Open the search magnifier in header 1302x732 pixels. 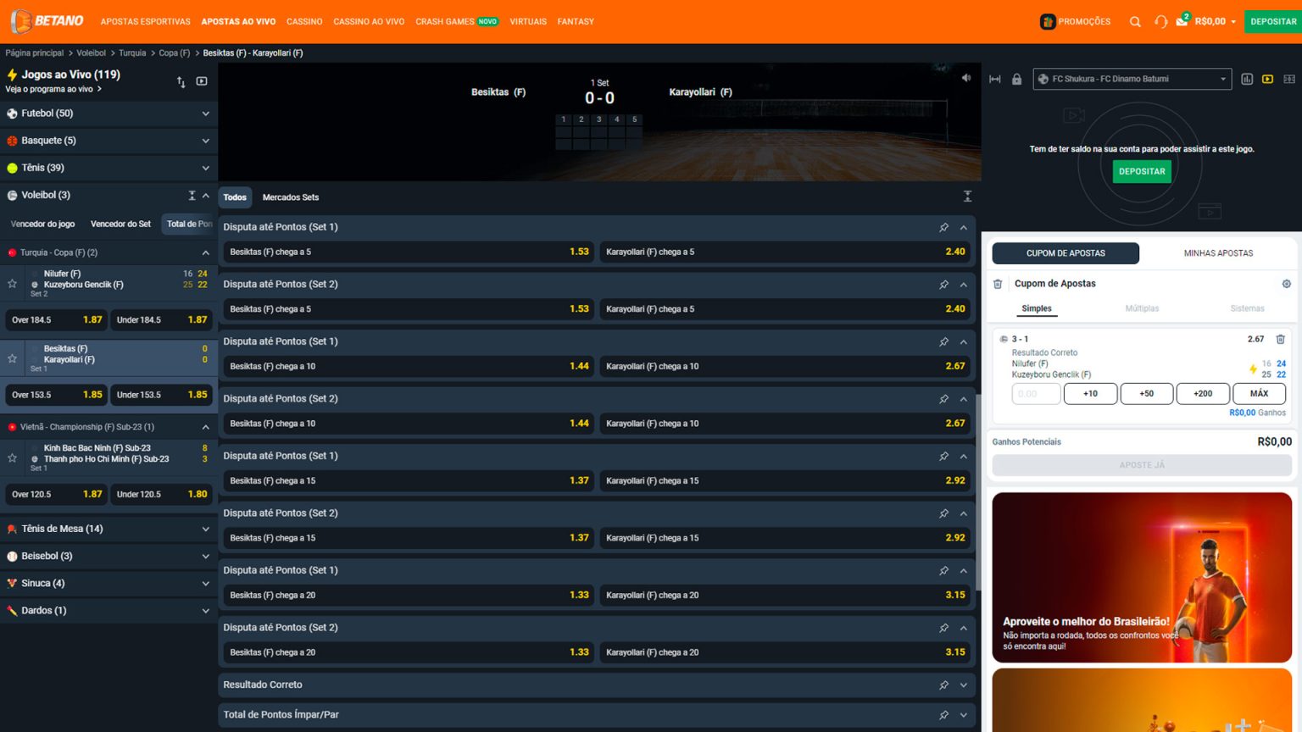1135,21
